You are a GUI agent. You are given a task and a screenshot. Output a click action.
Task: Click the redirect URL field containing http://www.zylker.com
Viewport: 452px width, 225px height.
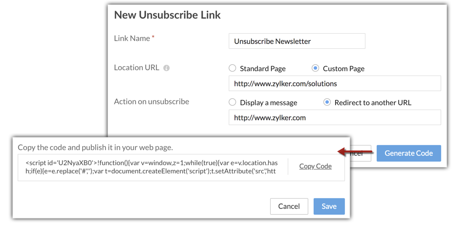[x=335, y=117]
